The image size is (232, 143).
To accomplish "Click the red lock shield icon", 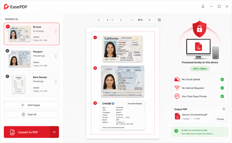I will tap(199, 29).
